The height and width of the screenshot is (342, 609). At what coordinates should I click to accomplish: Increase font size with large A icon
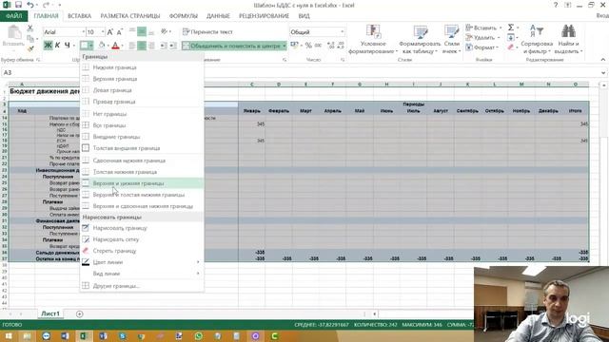pyautogui.click(x=110, y=31)
